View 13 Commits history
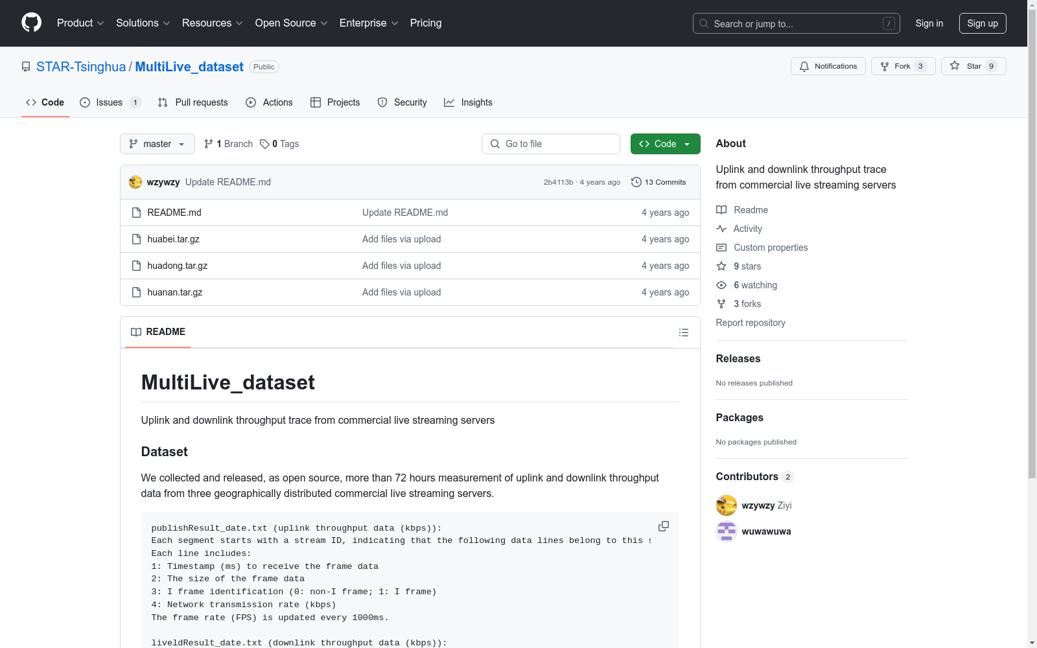1037x648 pixels. tap(658, 182)
